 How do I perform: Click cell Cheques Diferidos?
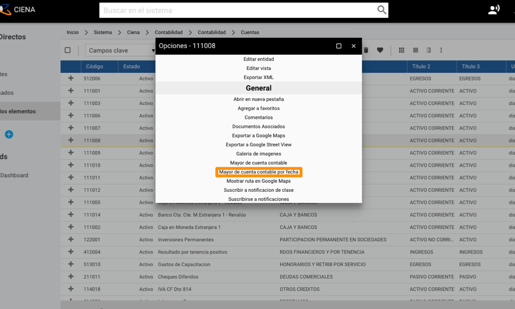(x=178, y=277)
